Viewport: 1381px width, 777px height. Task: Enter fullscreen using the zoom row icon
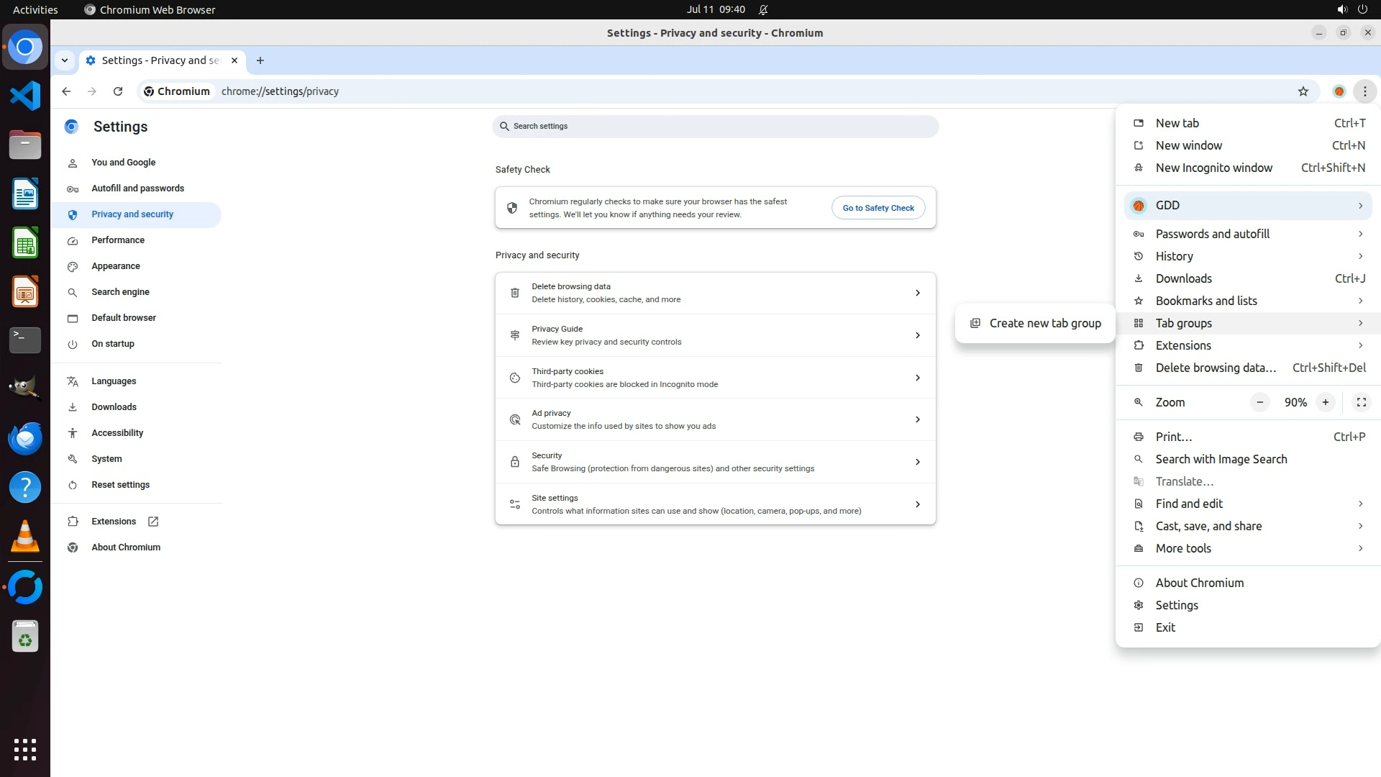(1361, 402)
